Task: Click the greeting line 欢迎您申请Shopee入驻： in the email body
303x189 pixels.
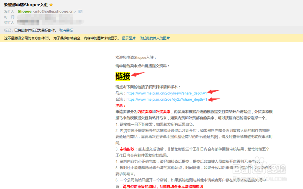Action: click(x=136, y=57)
